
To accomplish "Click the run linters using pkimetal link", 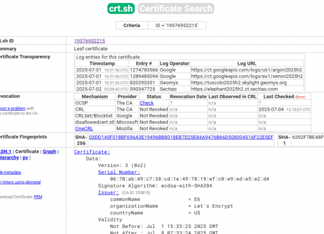I will [x=21, y=182].
